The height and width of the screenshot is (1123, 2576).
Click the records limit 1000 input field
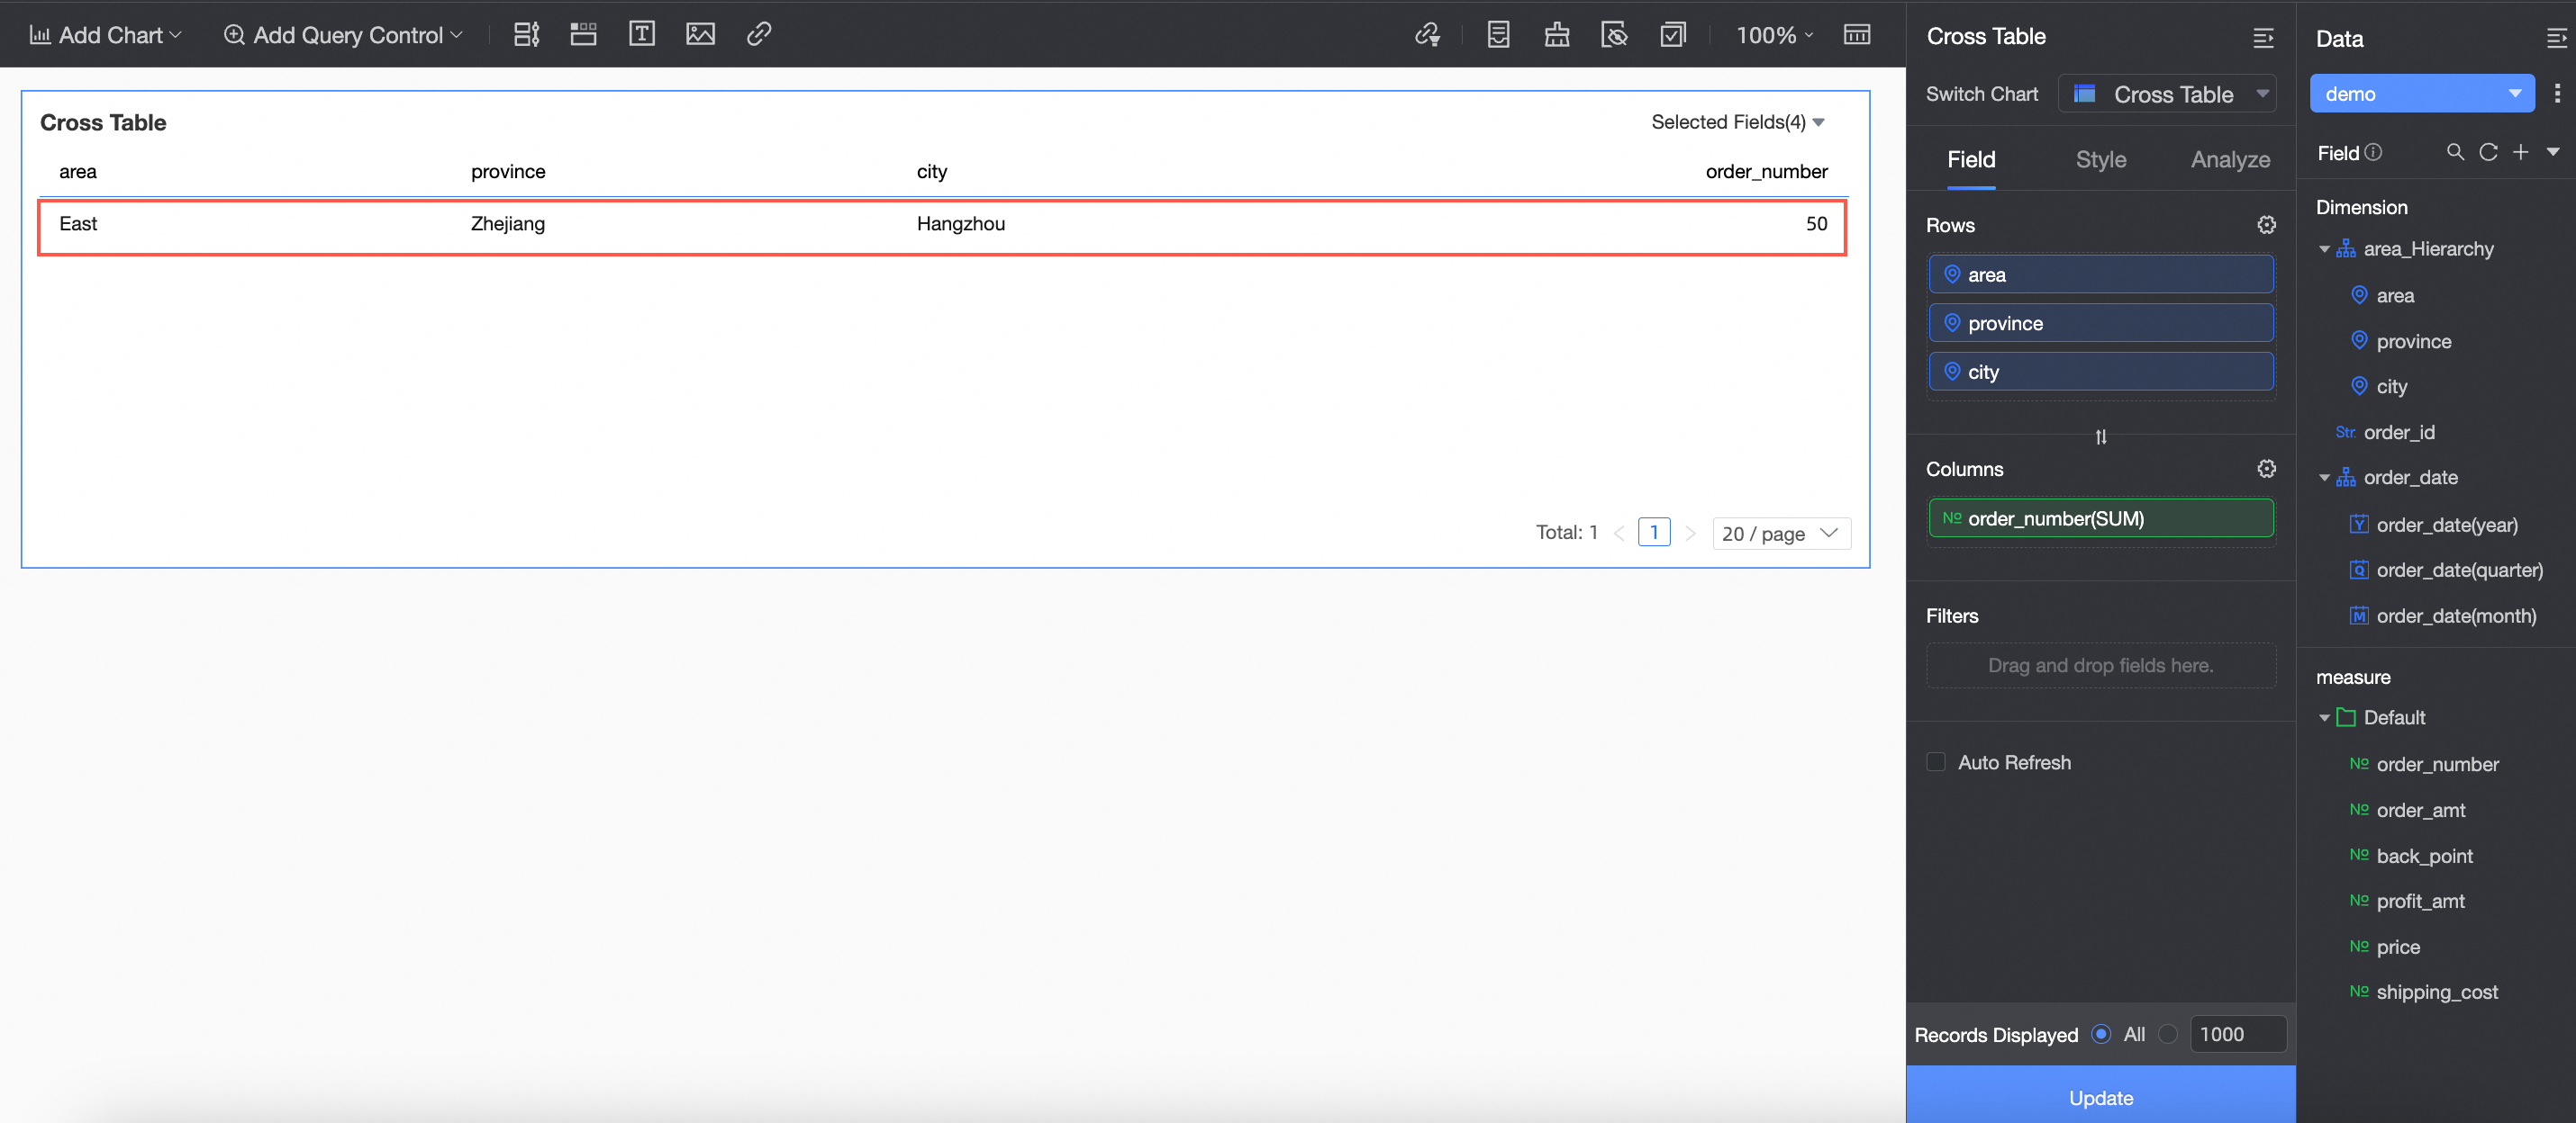[2236, 1034]
